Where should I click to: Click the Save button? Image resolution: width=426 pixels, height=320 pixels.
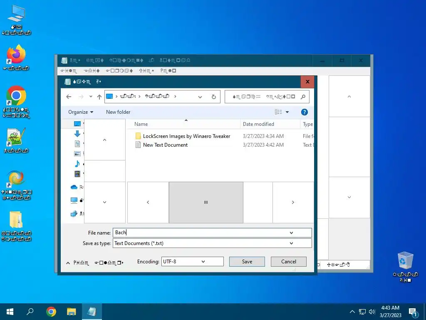247,262
